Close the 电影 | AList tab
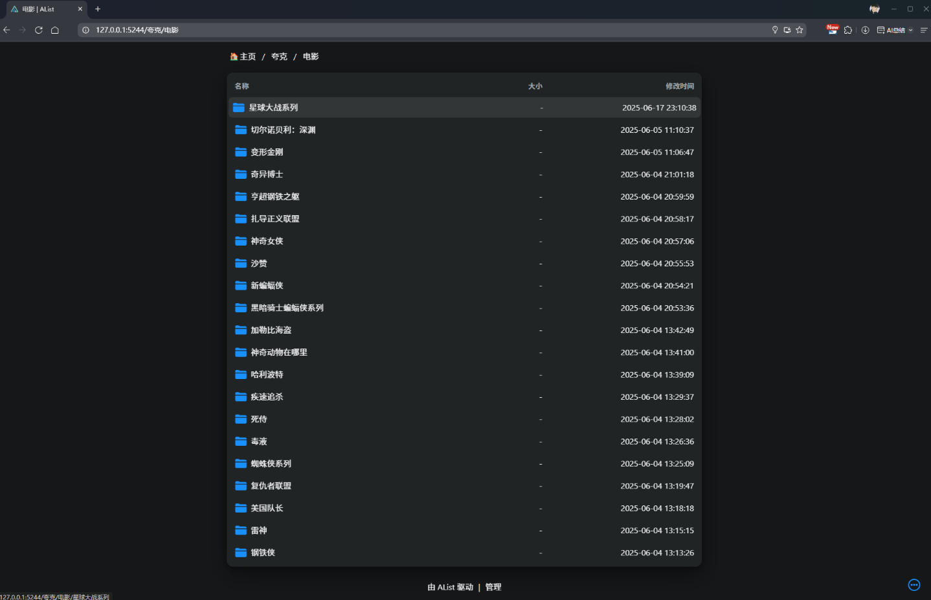The height and width of the screenshot is (600, 931). click(x=80, y=9)
